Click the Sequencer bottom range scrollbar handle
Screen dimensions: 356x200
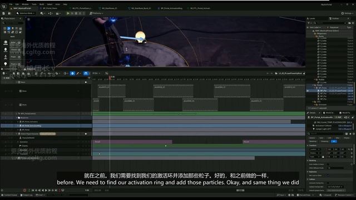pyautogui.click(x=240, y=190)
